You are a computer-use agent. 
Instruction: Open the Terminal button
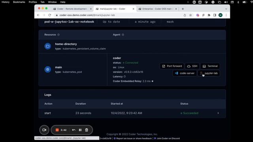[210, 66]
